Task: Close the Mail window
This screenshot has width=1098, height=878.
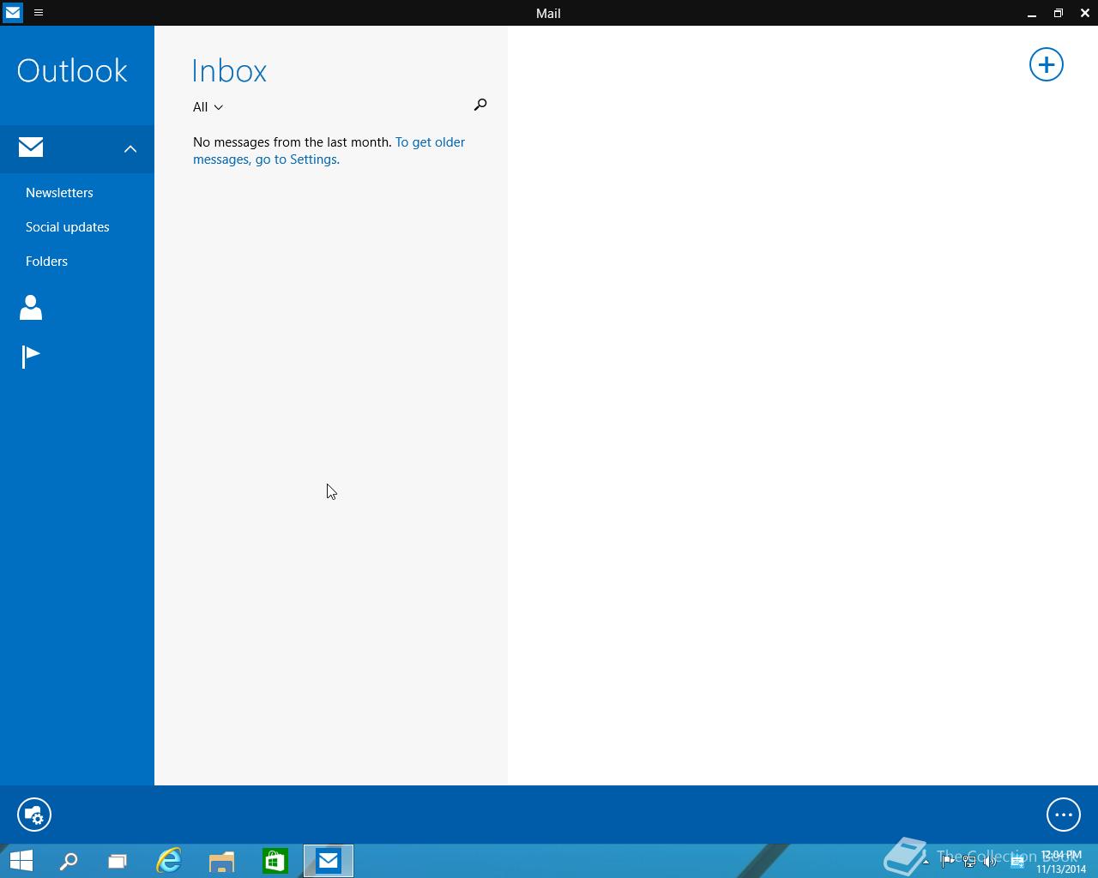Action: 1085,13
